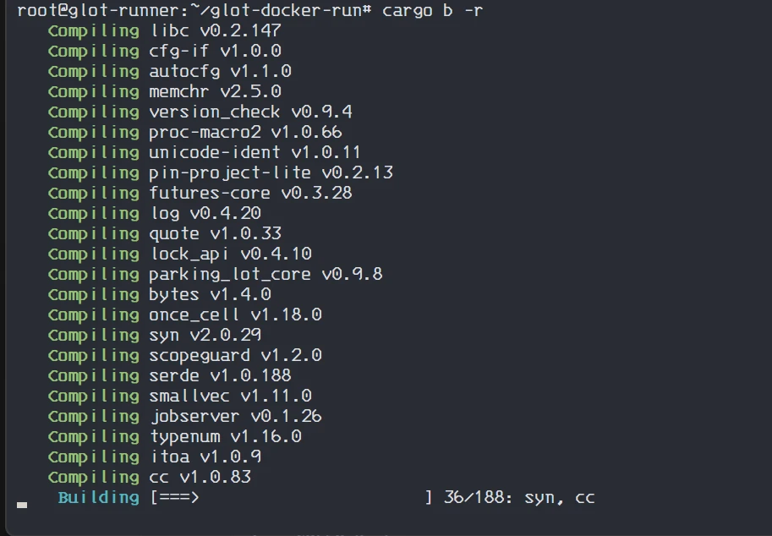772x536 pixels.
Task: Click the proc-macro2 v1.0.66 line
Action: coord(195,132)
